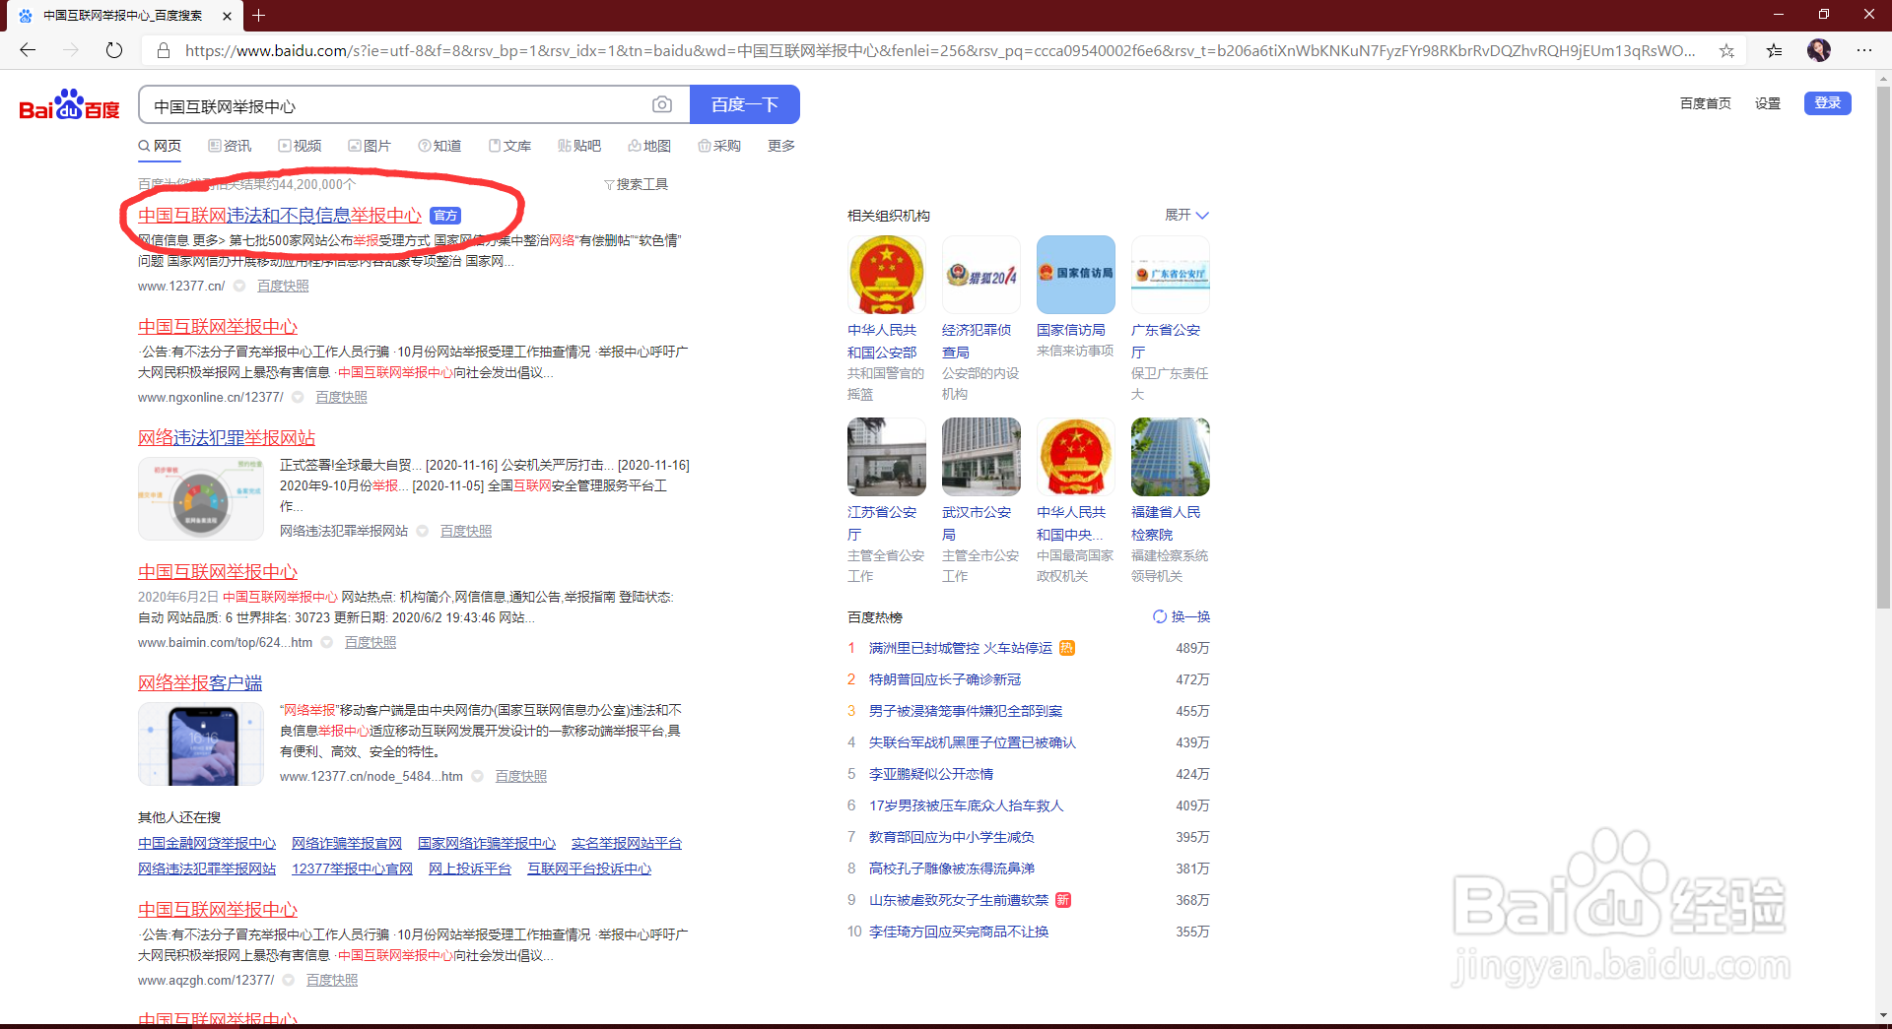Click safety icon next to www.12377.cn/
The image size is (1892, 1029).
click(239, 286)
